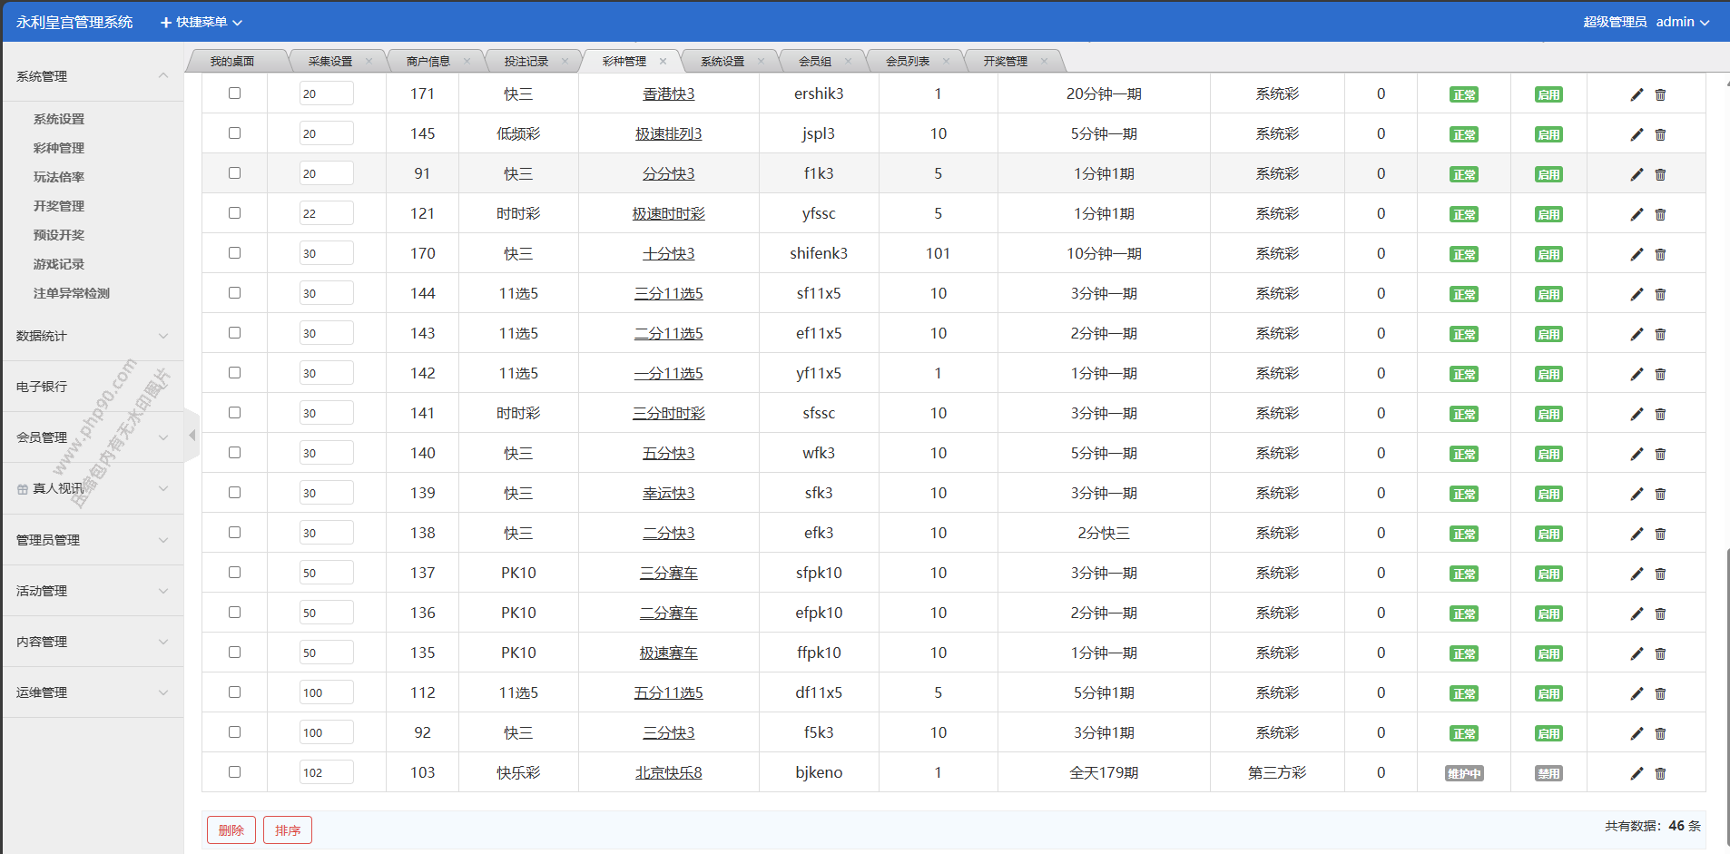The width and height of the screenshot is (1730, 854).
Task: Delete the 极速排列3 row via trash icon
Action: coord(1660,134)
